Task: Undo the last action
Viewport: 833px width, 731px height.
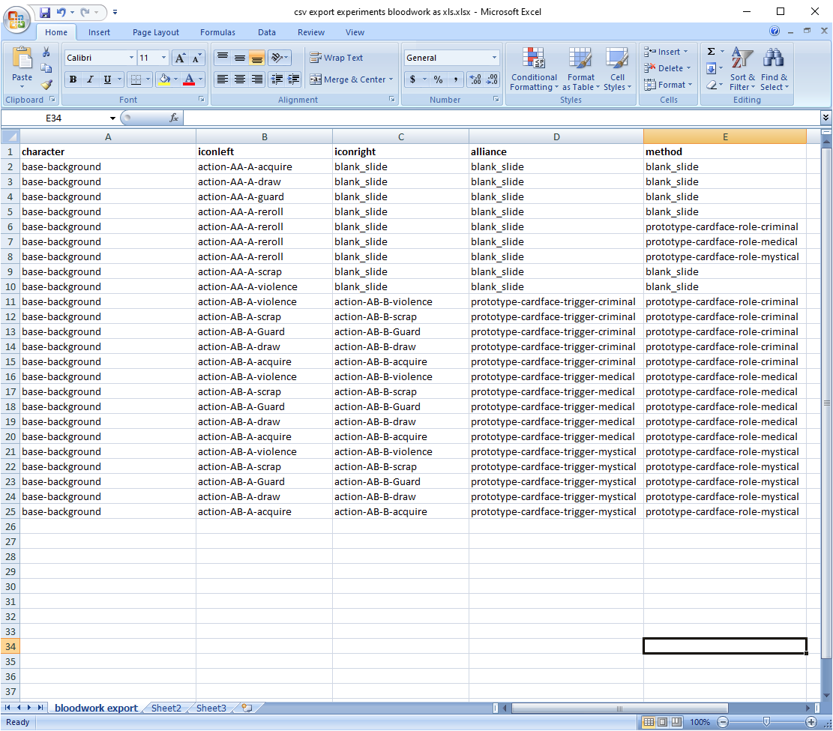Action: point(61,12)
